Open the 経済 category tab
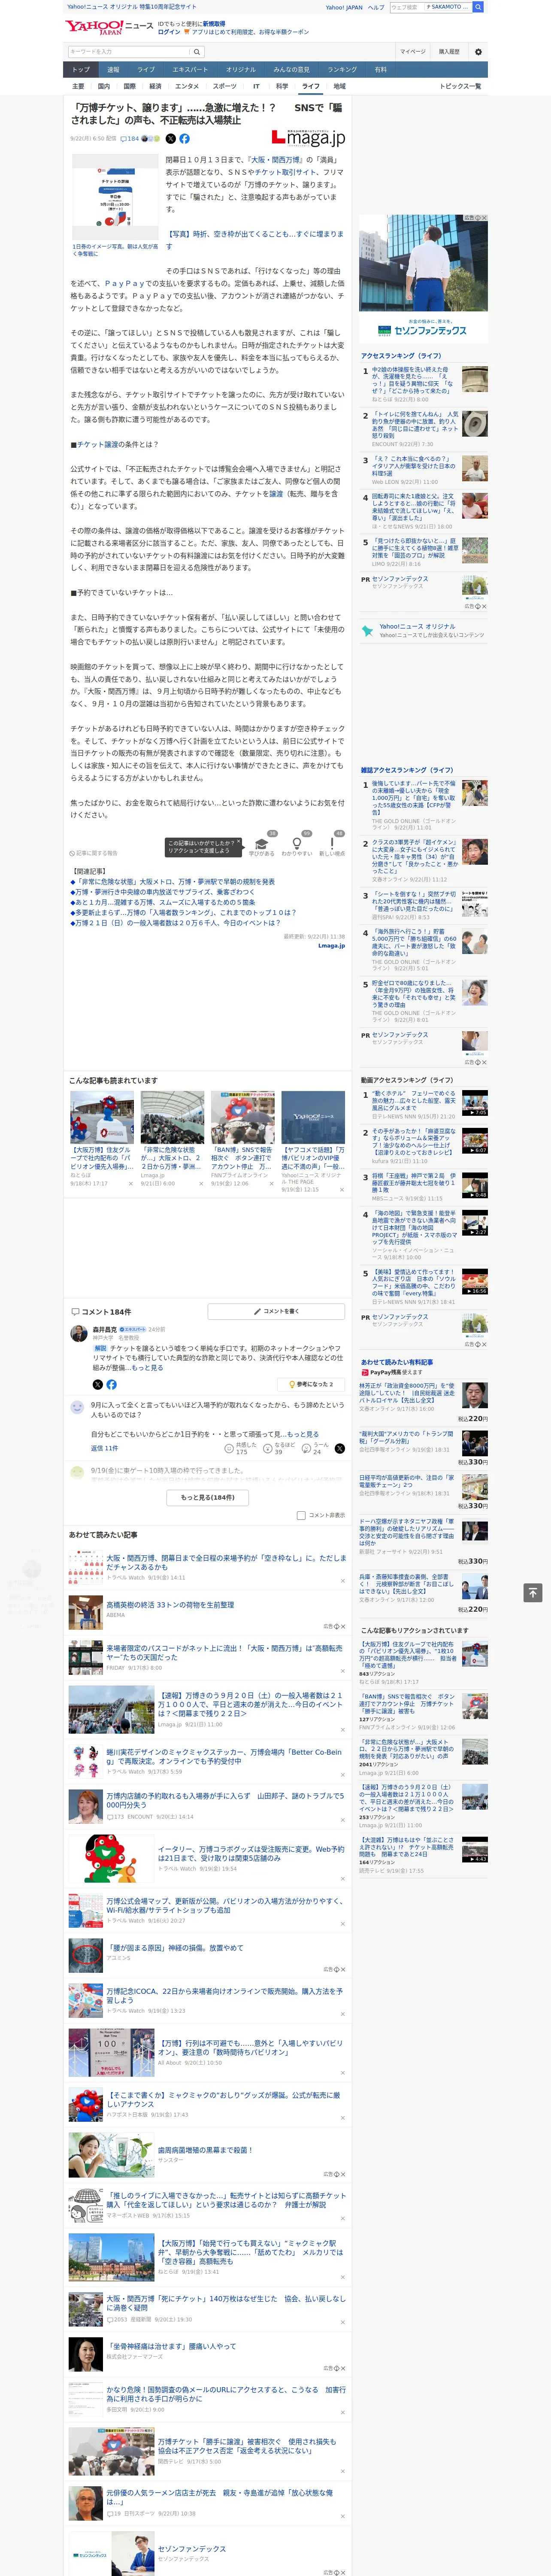 pyautogui.click(x=154, y=86)
